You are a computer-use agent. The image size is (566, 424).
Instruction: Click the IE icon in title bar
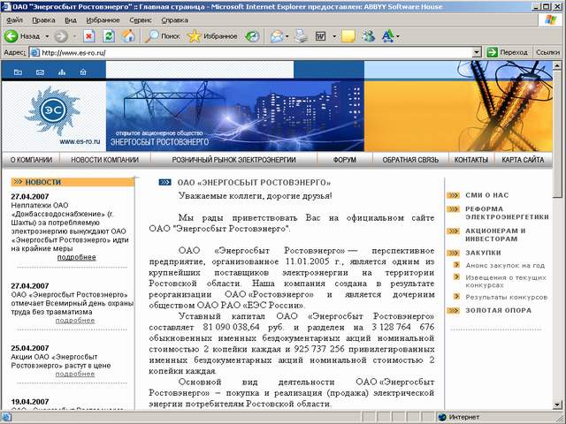(6, 6)
